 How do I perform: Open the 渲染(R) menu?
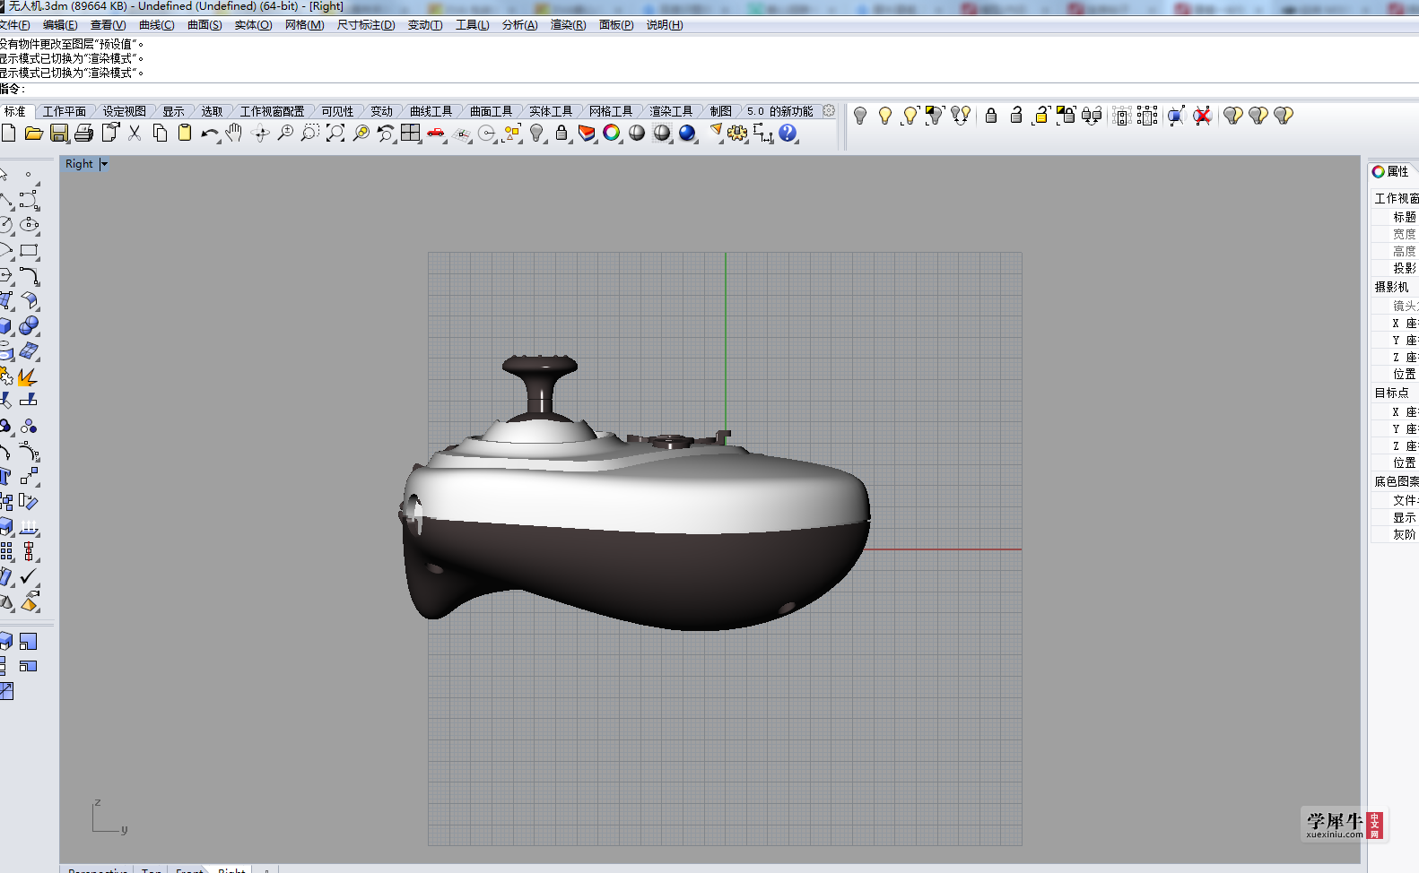click(568, 25)
